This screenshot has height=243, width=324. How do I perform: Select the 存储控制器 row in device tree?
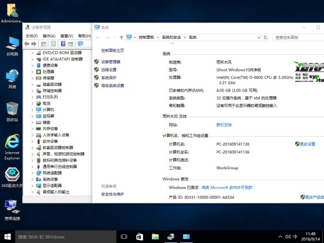(52, 91)
